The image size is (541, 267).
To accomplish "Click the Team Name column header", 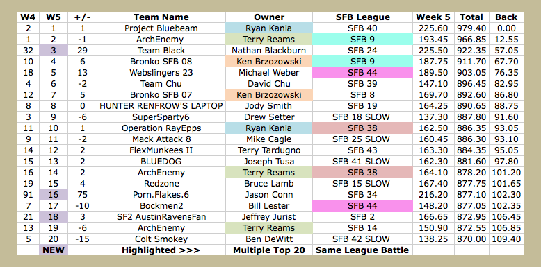I will 161,17.
